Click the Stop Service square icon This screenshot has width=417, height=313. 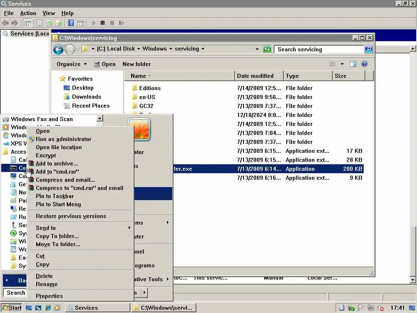[x=103, y=23]
